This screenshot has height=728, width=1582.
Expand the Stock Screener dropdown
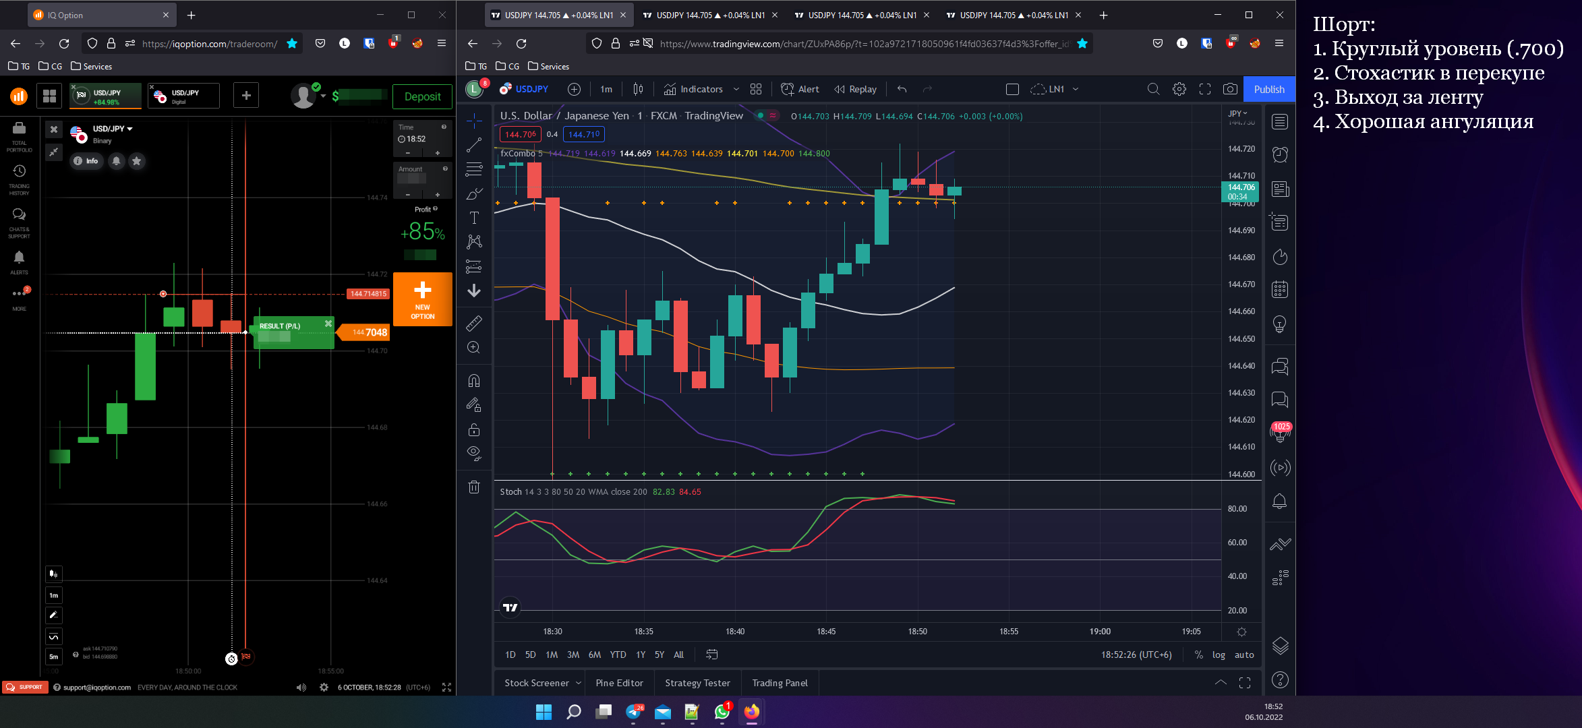[579, 683]
